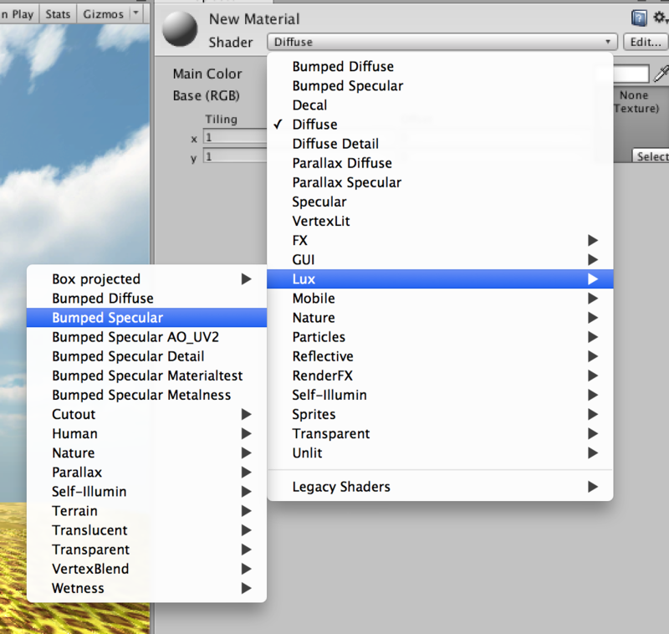Click the Tiling y input field
Viewport: 669px width, 634px height.
235,156
